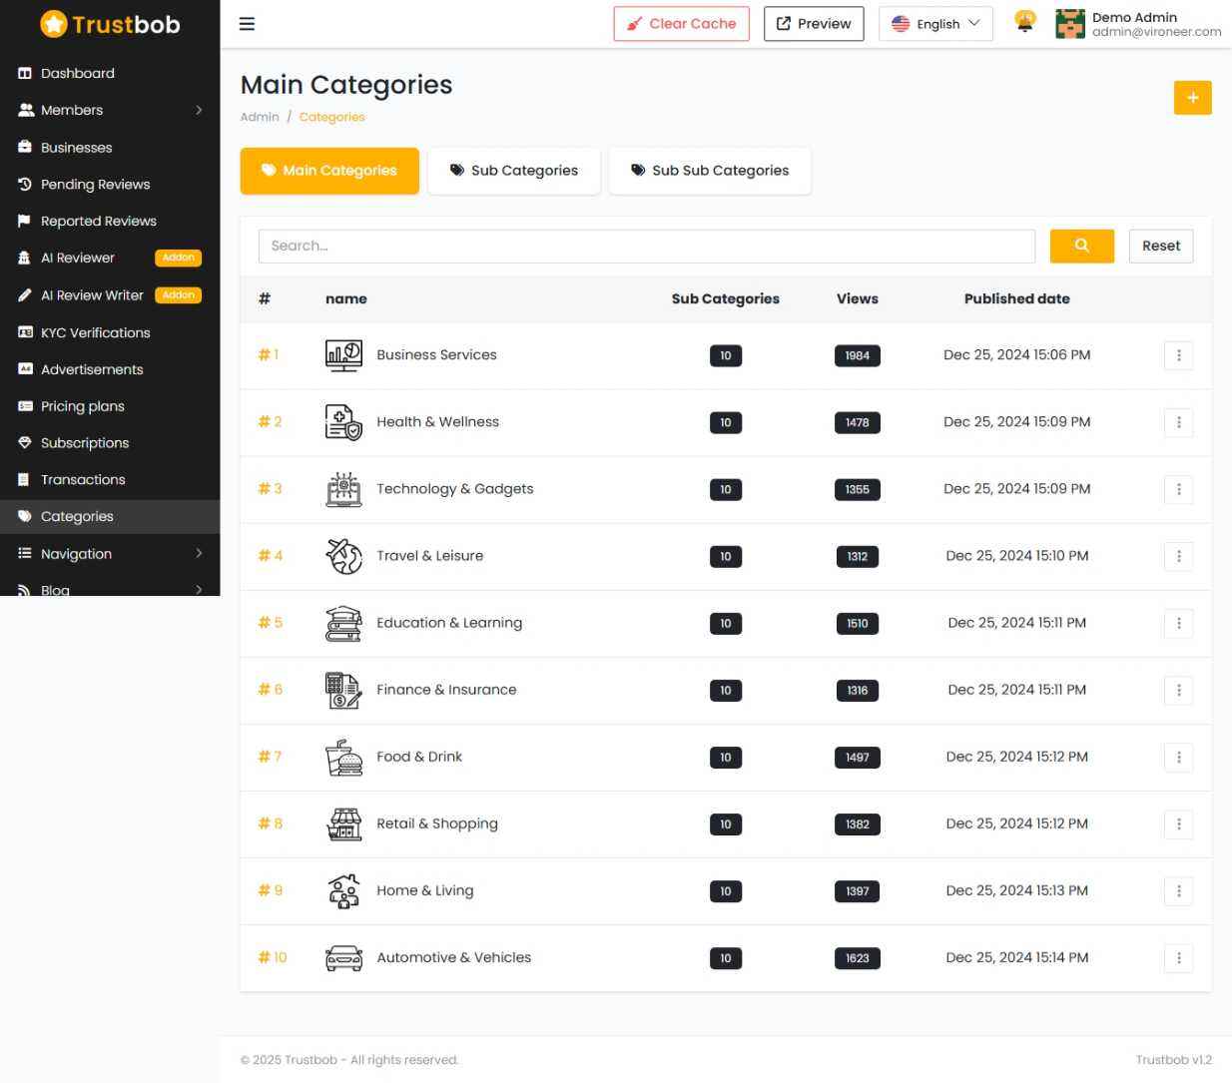
Task: Open Subscriptions in the sidebar
Action: click(110, 442)
